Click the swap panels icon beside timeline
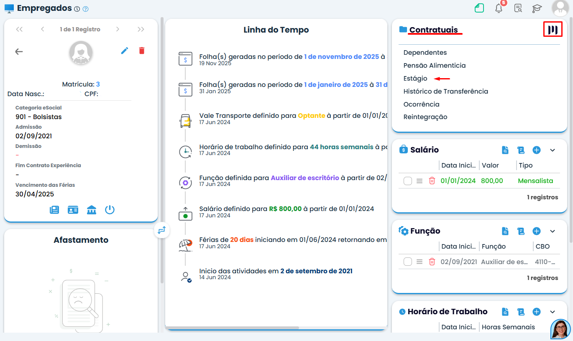This screenshot has width=573, height=341. [x=162, y=230]
